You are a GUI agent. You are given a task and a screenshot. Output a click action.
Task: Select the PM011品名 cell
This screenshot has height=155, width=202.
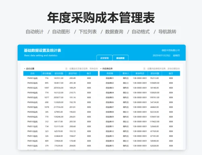pyautogui.click(x=32, y=126)
